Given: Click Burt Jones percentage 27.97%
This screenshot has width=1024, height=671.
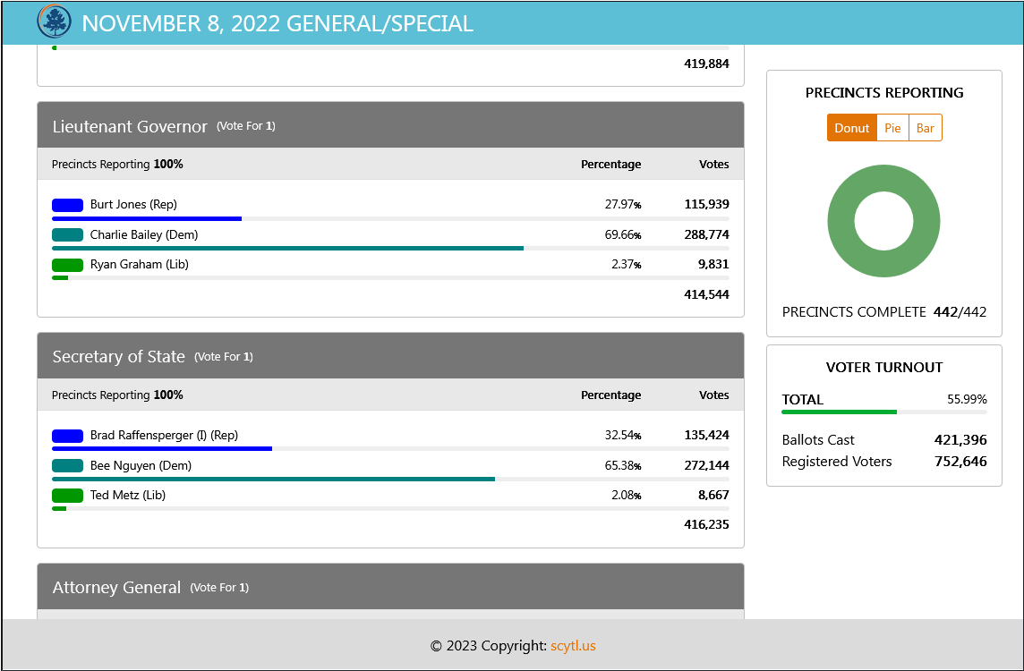Looking at the screenshot, I should pyautogui.click(x=623, y=204).
